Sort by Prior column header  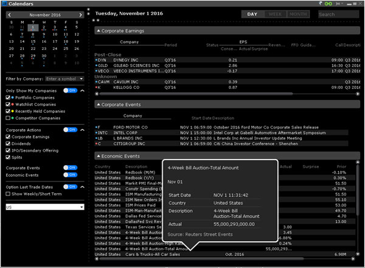coord(341,167)
